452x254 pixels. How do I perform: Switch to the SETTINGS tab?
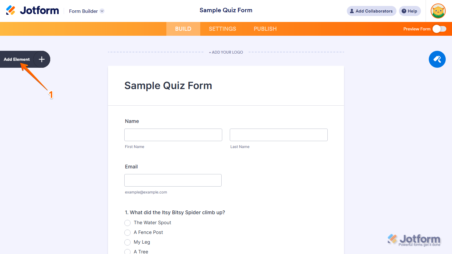[222, 29]
